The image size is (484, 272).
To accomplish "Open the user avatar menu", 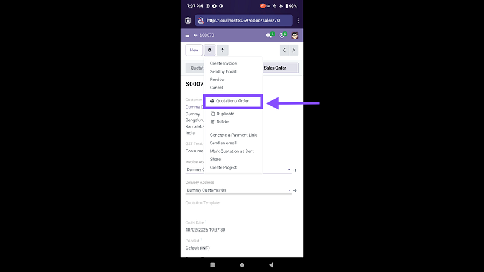I will 295,36.
